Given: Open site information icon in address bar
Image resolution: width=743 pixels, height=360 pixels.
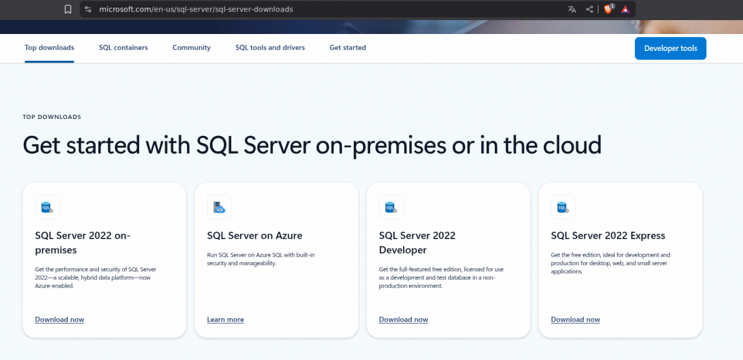Looking at the screenshot, I should point(88,9).
